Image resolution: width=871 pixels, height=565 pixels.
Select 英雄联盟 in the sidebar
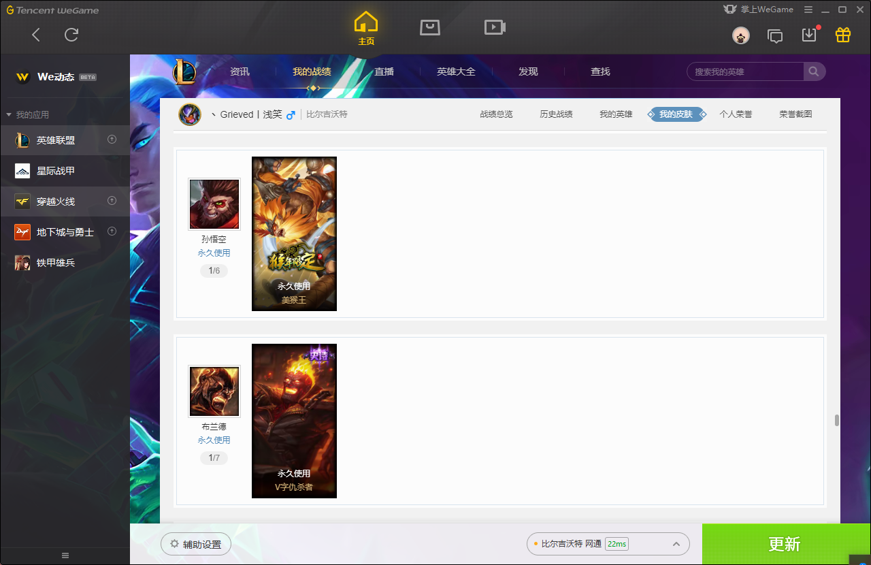coord(65,140)
